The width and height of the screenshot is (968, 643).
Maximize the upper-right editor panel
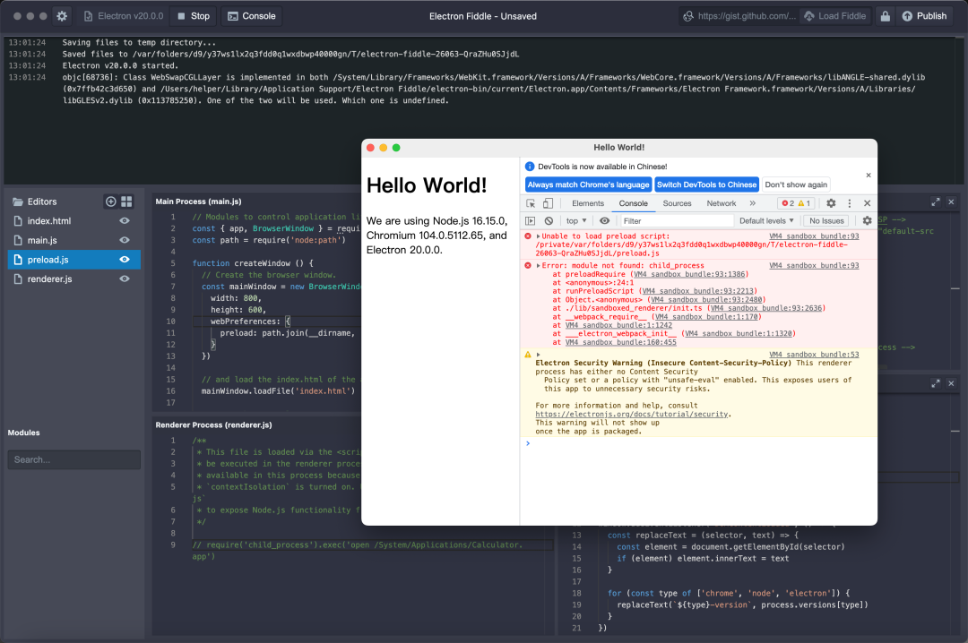(935, 201)
